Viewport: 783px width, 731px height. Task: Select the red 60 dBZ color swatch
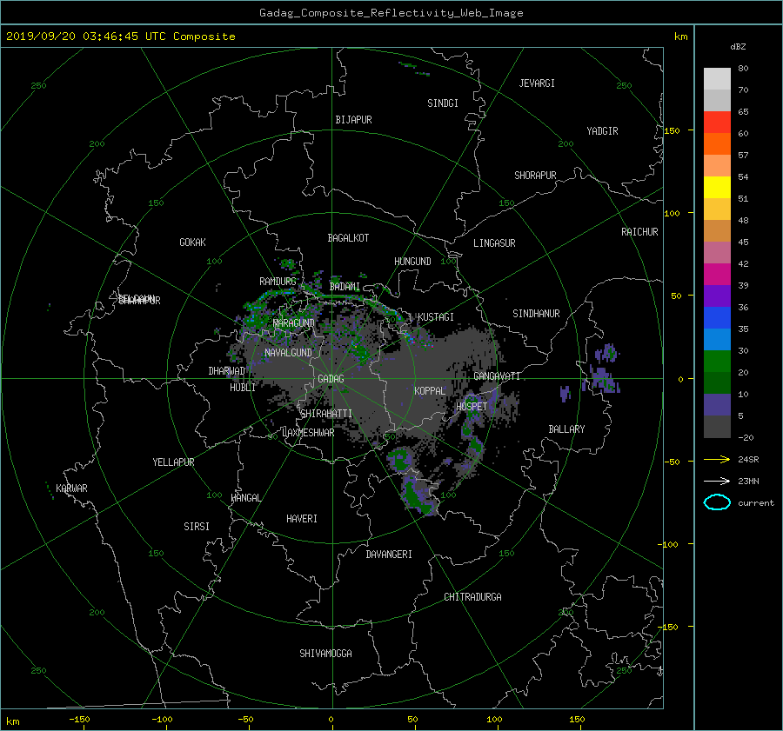pos(717,123)
